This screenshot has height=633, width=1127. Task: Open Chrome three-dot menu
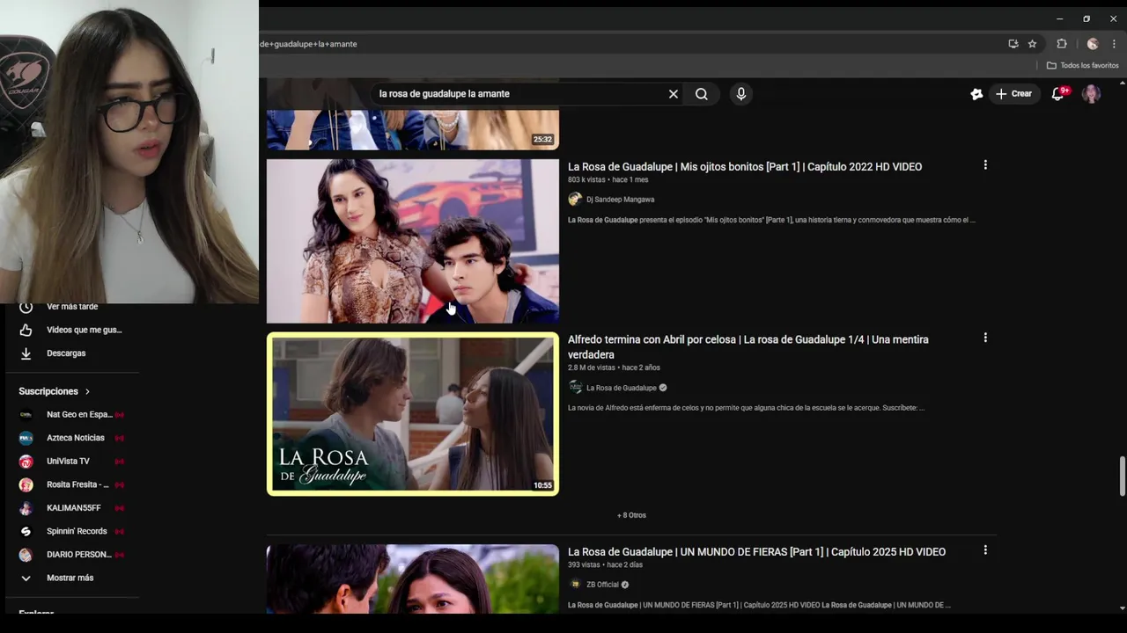point(1114,44)
